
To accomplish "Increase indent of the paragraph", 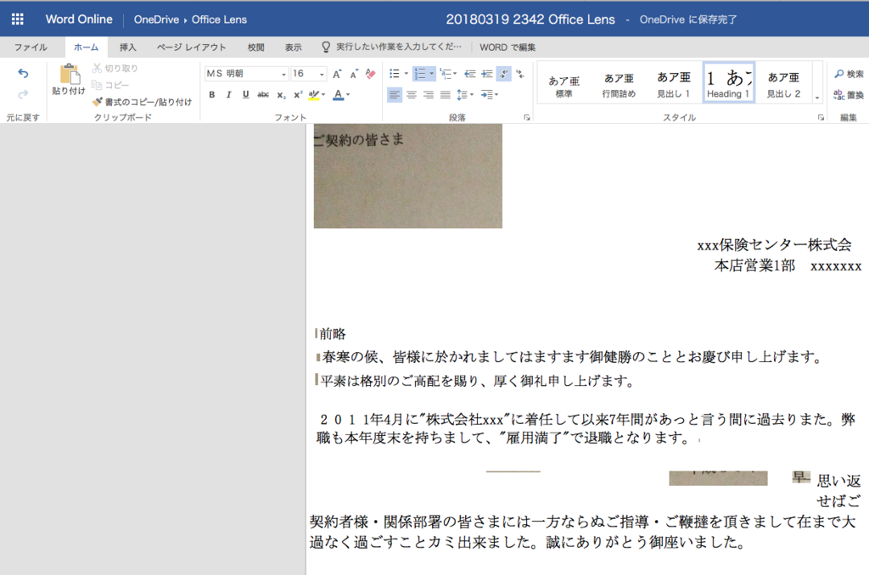I will (x=487, y=74).
